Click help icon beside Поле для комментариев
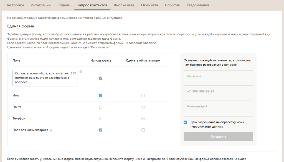This screenshot has height=162, width=284. coord(51,130)
